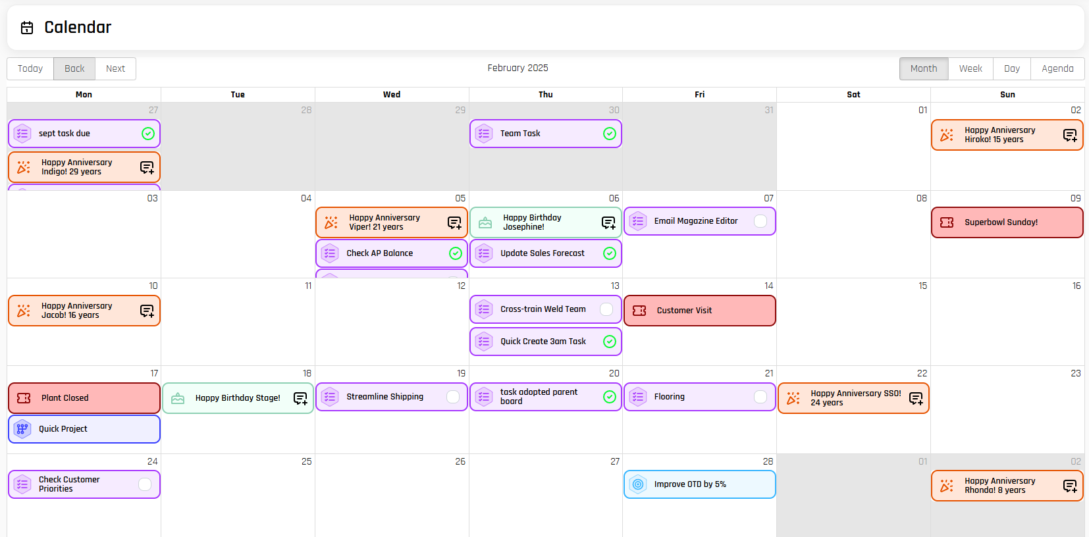
Task: Mark Email Magazine Editor as complete
Action: pos(760,221)
